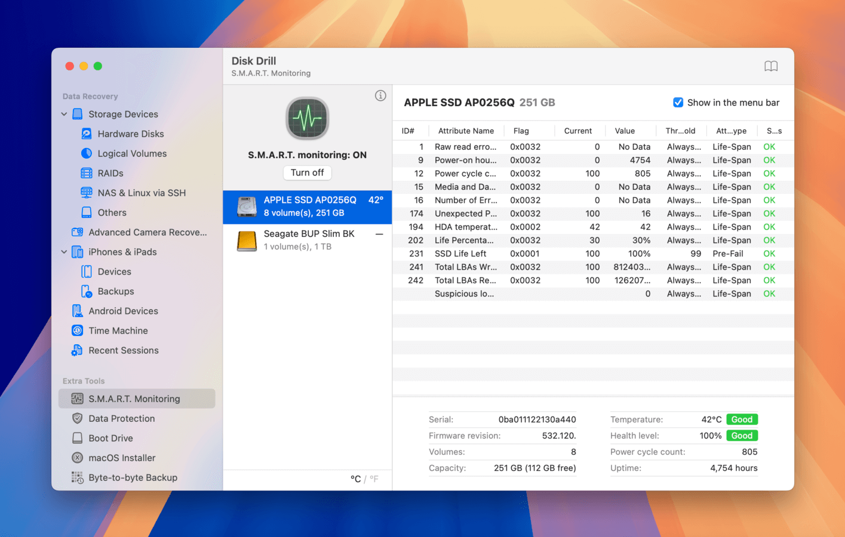Select the Raw read erro... attribute row

click(593, 147)
